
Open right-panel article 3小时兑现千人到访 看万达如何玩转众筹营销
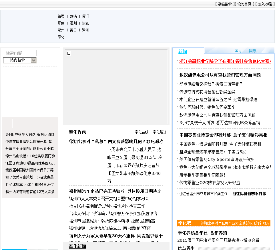pos(220,123)
